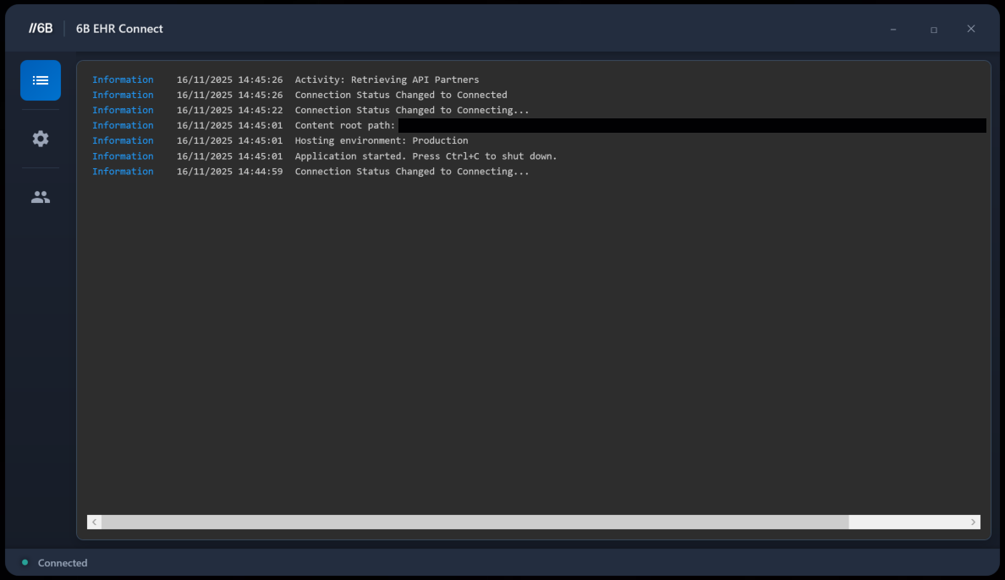Click the horizontal scrollbar thumb

click(474, 523)
